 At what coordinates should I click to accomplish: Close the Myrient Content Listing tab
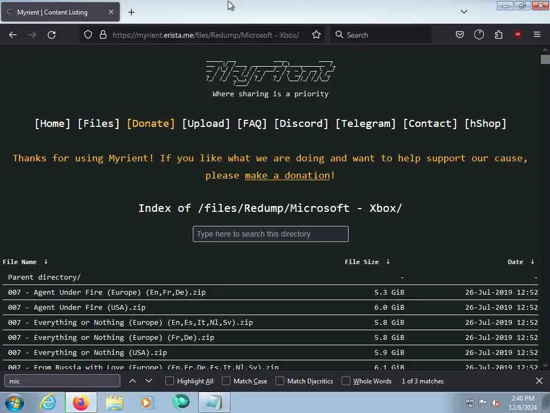pyautogui.click(x=111, y=12)
